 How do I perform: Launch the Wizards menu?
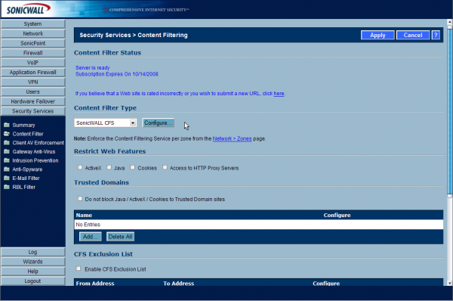(33, 262)
